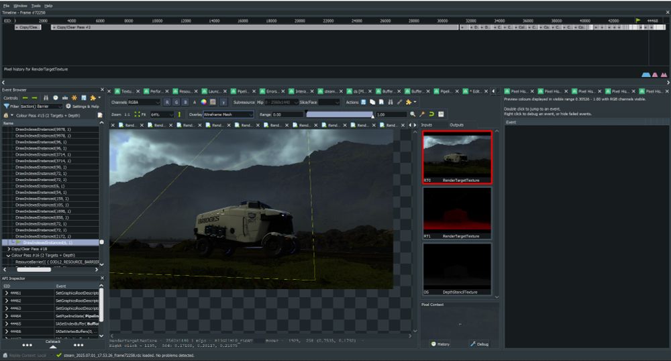Viewport: 671px width, 361px height.
Task: Click the wand/autofit range icon next to magnifier
Action: coord(422,114)
